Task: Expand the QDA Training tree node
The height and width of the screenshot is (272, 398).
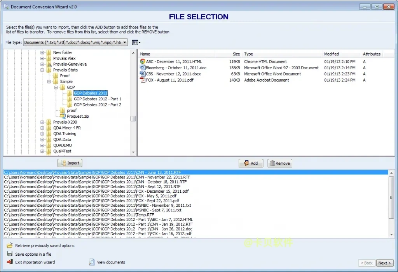Action: click(x=42, y=134)
